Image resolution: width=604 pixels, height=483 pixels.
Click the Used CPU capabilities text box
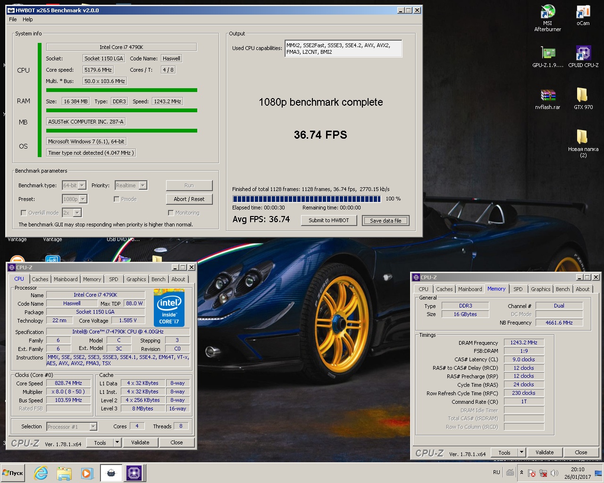344,49
